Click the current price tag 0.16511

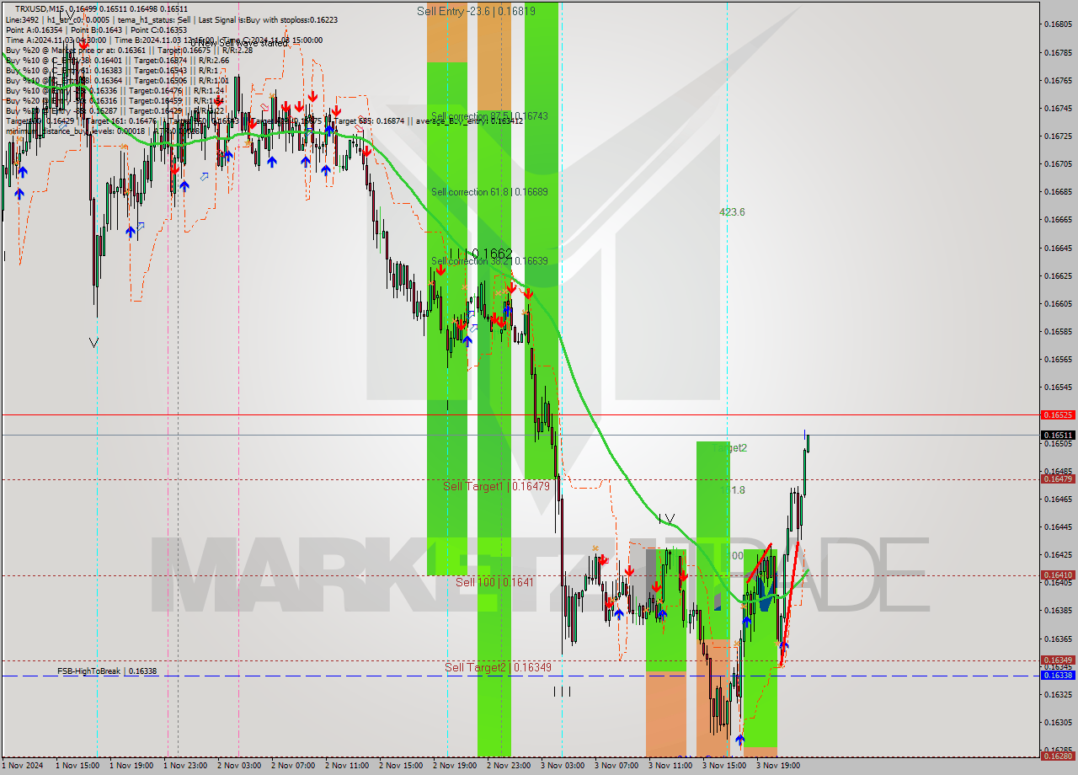click(1059, 435)
